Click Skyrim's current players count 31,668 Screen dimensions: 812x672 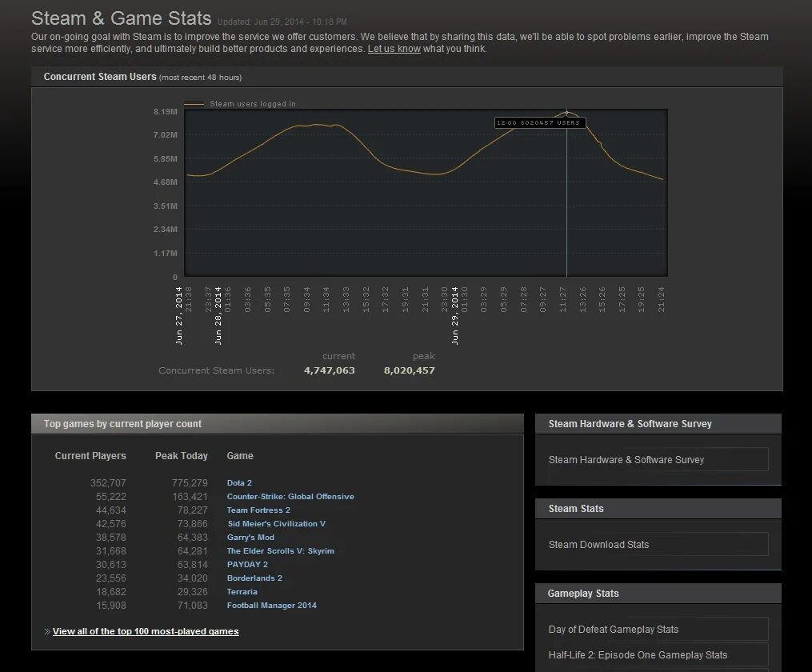(x=111, y=551)
